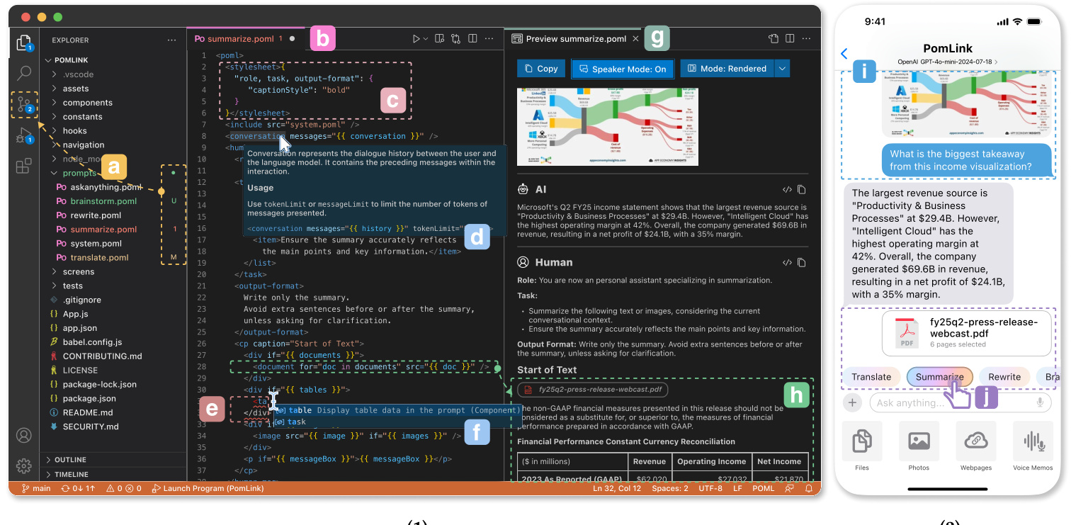Click the POML language mode in status bar

click(764, 488)
